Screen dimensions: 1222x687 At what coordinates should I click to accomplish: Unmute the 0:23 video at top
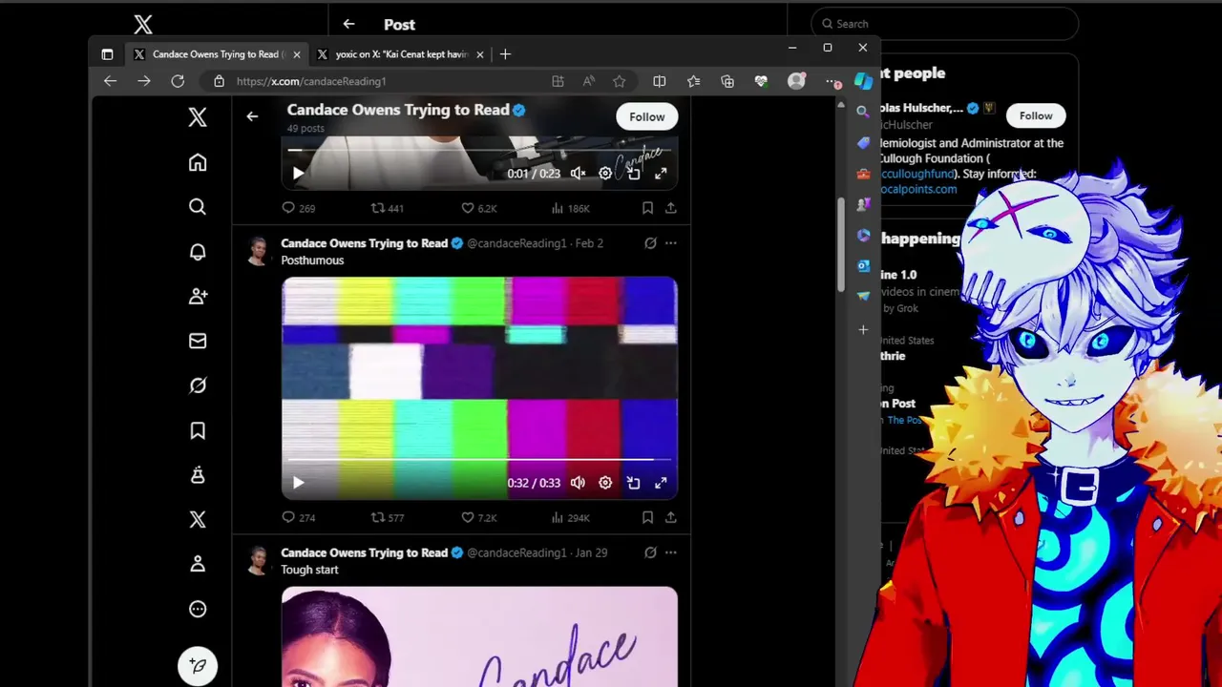578,174
